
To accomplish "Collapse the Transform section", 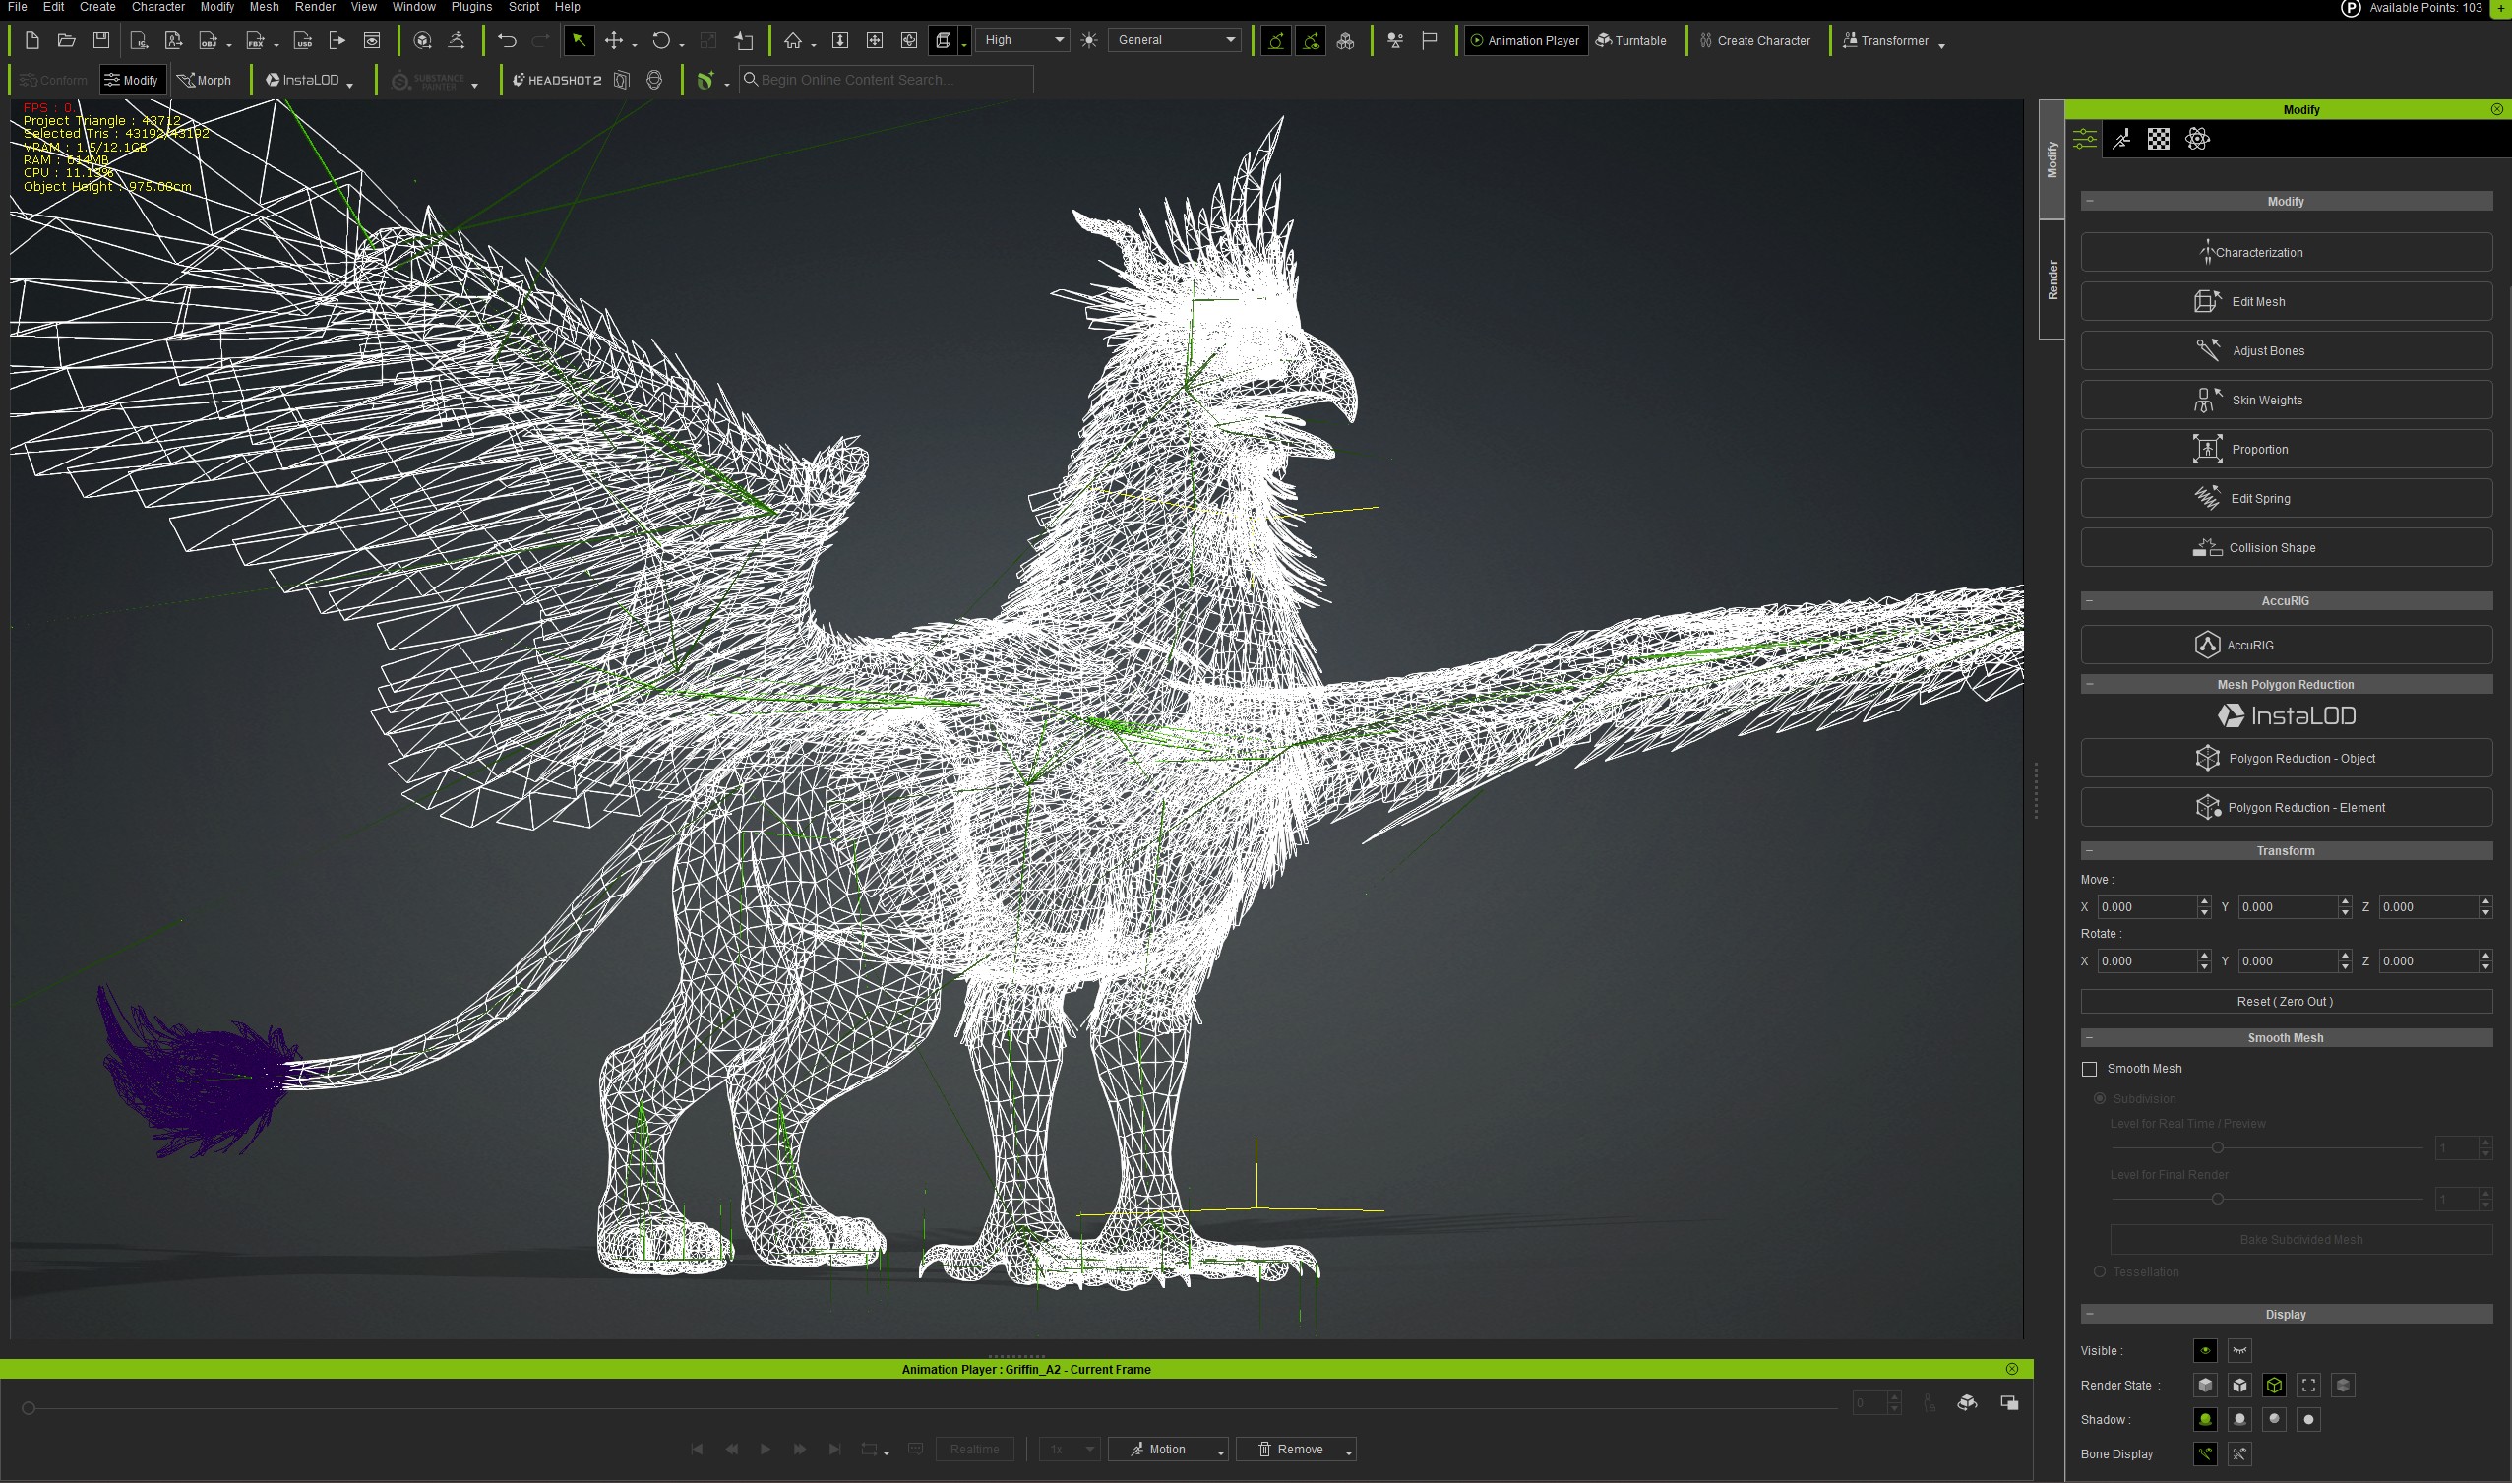I will [x=2089, y=851].
